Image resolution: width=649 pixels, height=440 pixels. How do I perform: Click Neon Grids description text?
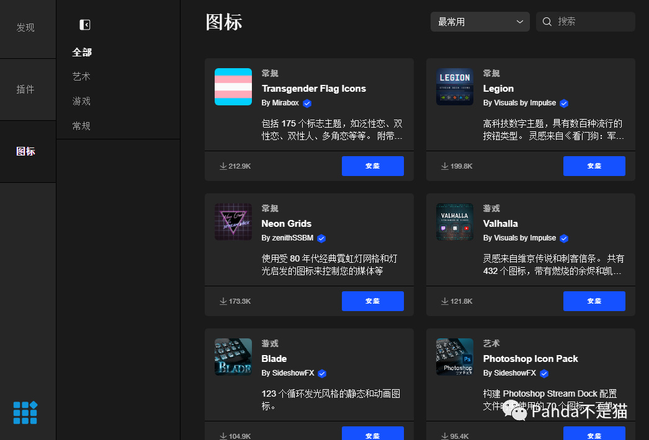(x=329, y=265)
